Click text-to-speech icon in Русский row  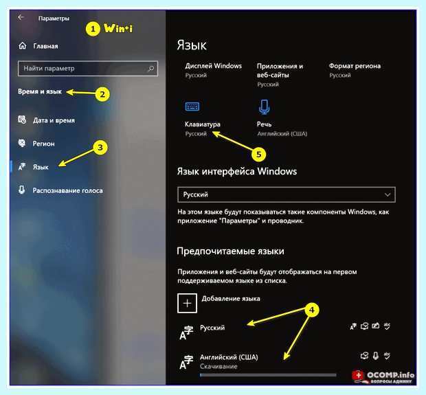(364, 326)
